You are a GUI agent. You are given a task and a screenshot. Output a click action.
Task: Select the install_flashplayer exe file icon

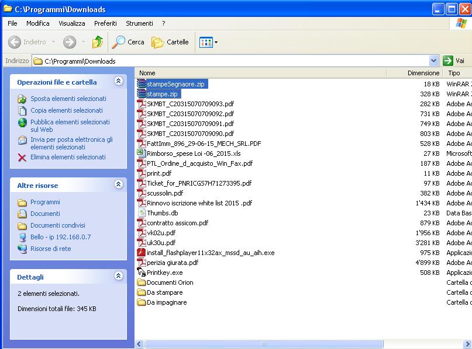point(141,253)
